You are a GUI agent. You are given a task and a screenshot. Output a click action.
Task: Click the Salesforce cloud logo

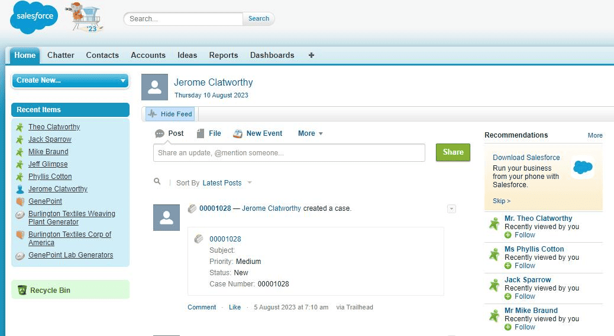34,17
